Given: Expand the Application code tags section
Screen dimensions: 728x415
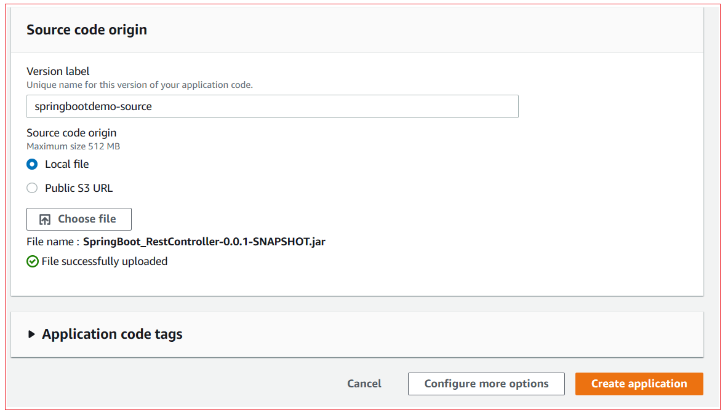Looking at the screenshot, I should 111,334.
